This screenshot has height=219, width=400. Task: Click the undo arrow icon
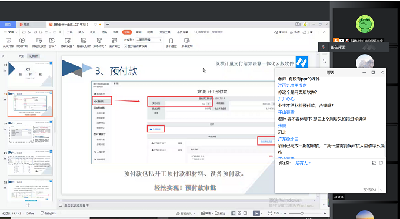pyautogui.click(x=46, y=32)
